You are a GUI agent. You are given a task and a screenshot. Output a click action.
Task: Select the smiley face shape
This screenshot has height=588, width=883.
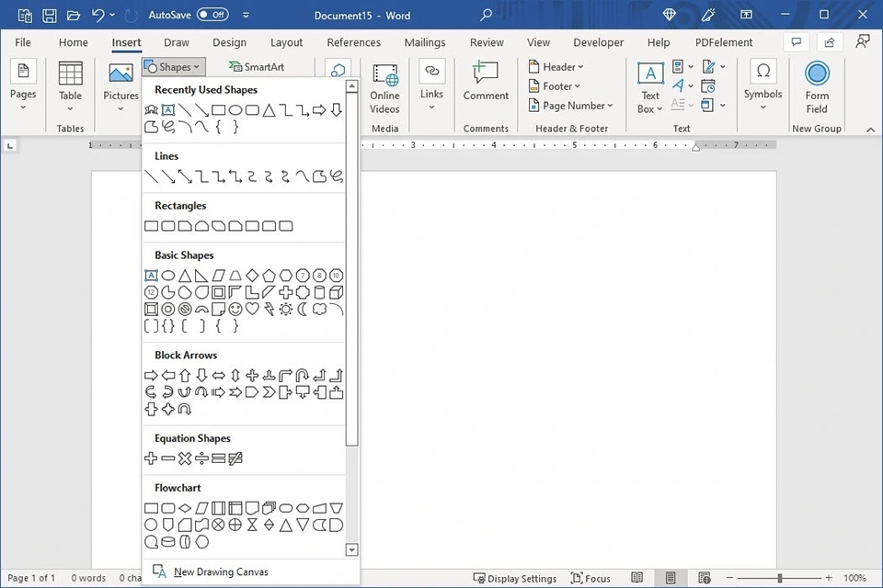pos(235,309)
